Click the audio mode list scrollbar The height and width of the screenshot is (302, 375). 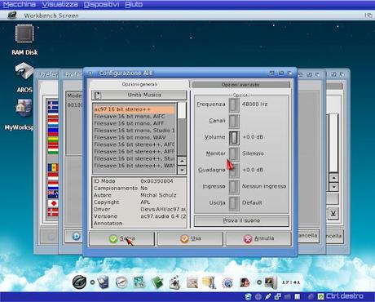(182, 129)
